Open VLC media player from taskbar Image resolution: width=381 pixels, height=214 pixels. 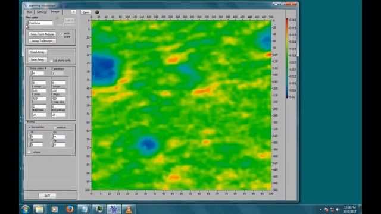click(x=129, y=209)
